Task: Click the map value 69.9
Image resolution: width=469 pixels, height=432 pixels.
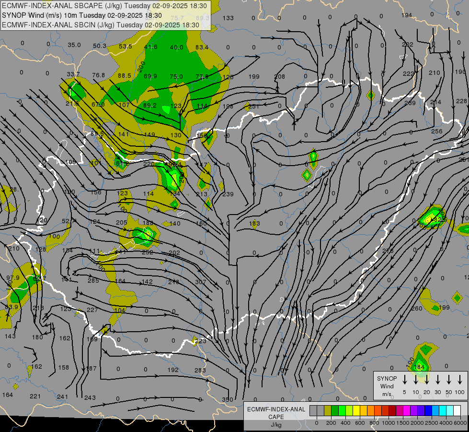Action: tap(150, 76)
